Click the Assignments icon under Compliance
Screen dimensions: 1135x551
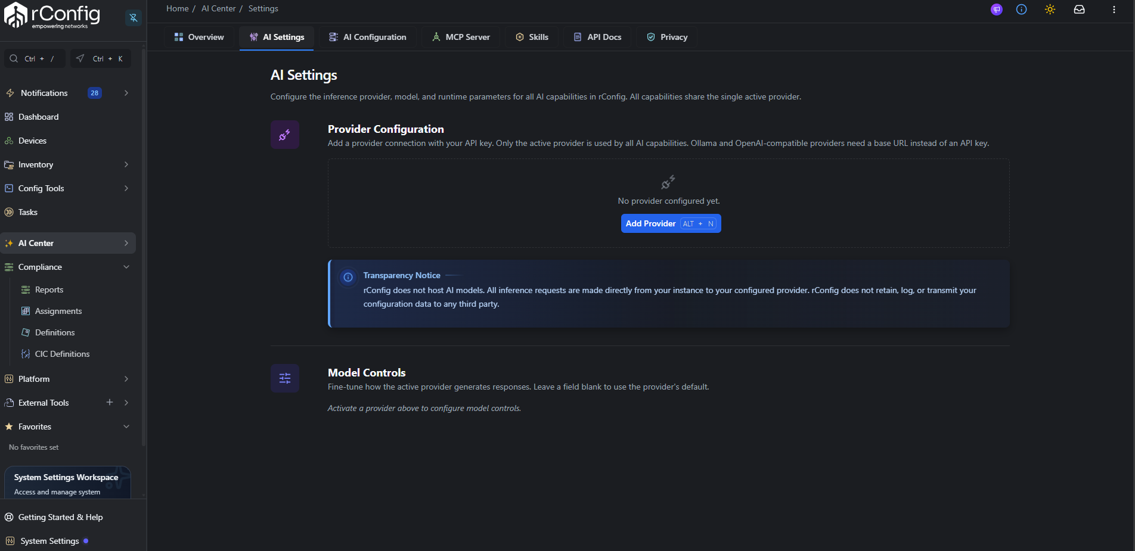pyautogui.click(x=26, y=311)
